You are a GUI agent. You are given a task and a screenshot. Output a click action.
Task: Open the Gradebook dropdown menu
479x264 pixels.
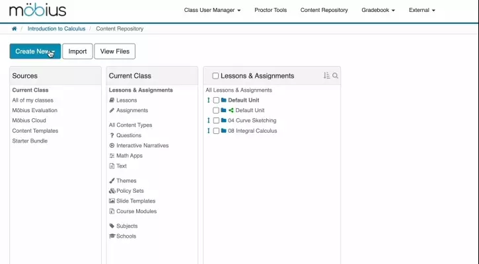click(x=378, y=11)
